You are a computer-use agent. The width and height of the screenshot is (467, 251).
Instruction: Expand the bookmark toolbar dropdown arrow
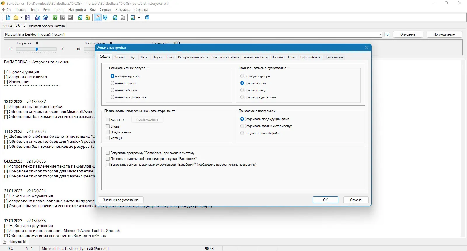[139, 18]
